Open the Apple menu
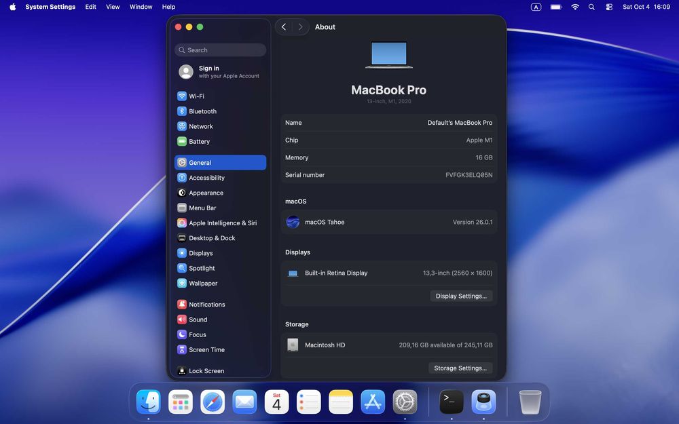This screenshot has width=679, height=424. point(12,7)
